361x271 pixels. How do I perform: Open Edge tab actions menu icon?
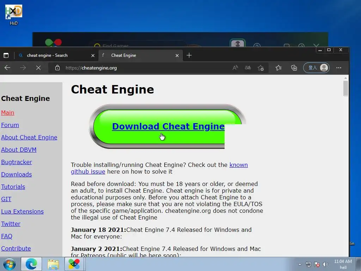tap(6, 55)
